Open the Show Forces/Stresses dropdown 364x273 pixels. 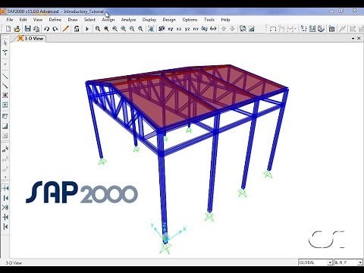(x=291, y=29)
